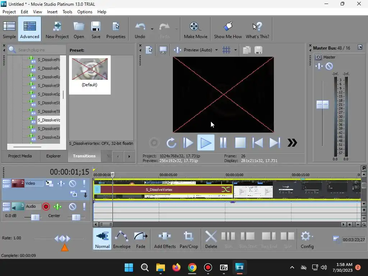This screenshot has width=368, height=276.
Task: Play from start button
Action: 188,143
